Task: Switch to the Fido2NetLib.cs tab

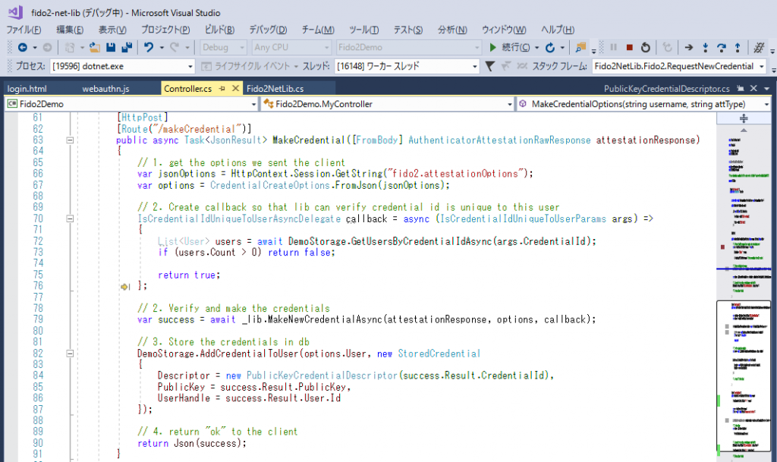Action: click(x=275, y=89)
